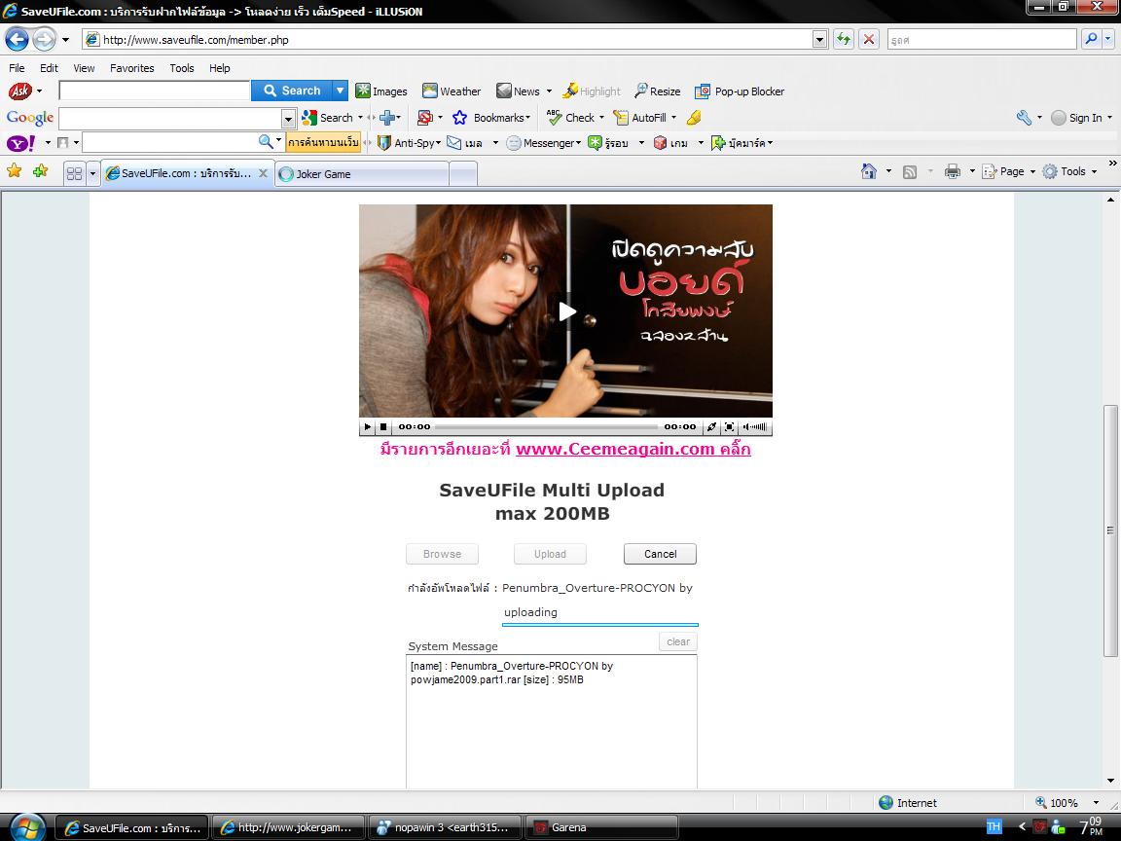The width and height of the screenshot is (1121, 841).
Task: Open the Help menu
Action: coord(220,68)
